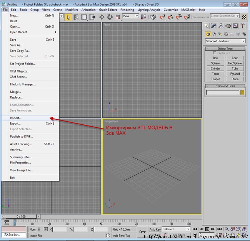Choose Save As... from the File menu
Image resolution: width=250 pixels, height=241 pixels.
(31, 45)
